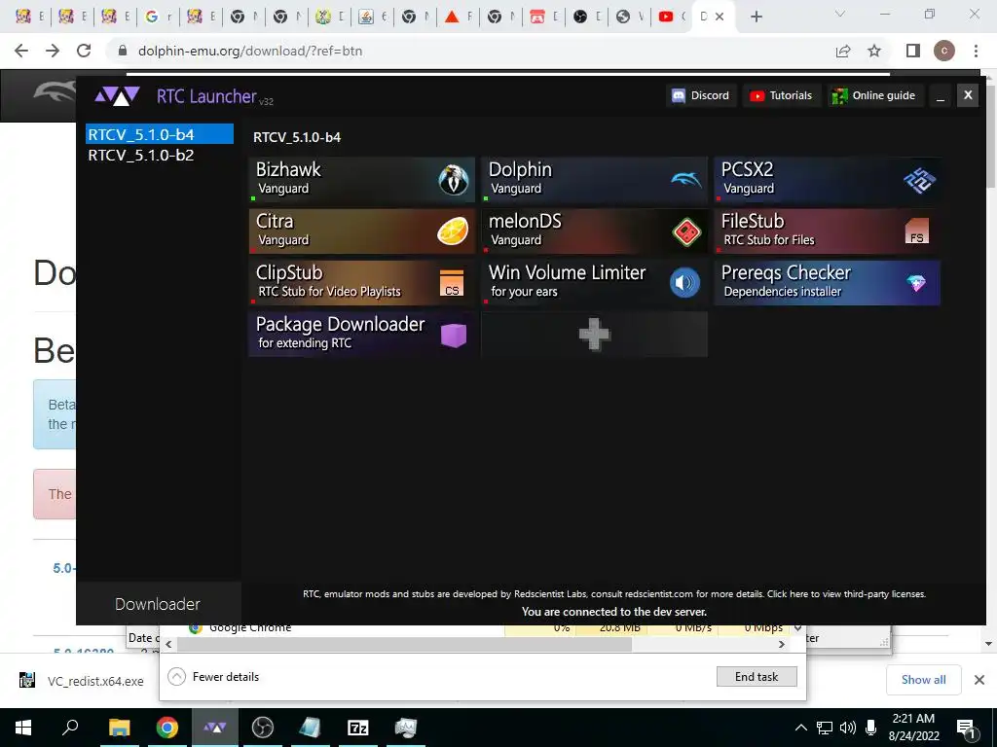This screenshot has width=997, height=747.
Task: Bookmark this page star icon
Action: (874, 51)
